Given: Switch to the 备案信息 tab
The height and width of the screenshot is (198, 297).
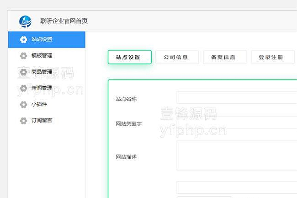Looking at the screenshot, I should [225, 57].
